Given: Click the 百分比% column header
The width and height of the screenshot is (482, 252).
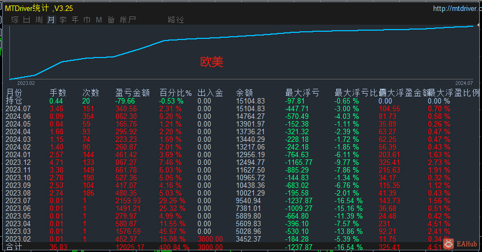Looking at the screenshot, I should (175, 93).
